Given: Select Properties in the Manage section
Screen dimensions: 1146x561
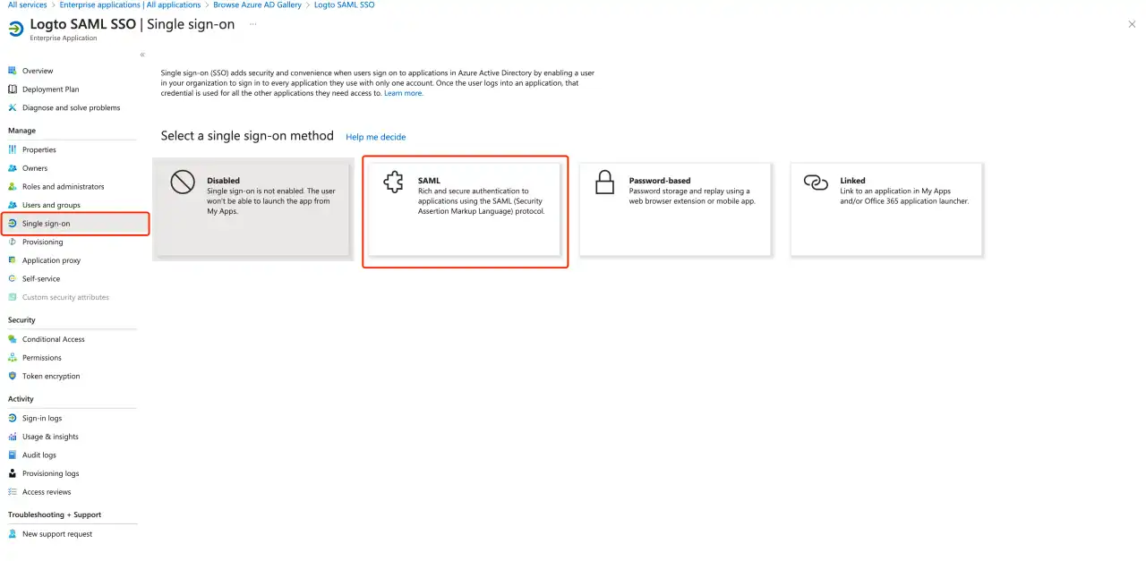Looking at the screenshot, I should (x=40, y=149).
